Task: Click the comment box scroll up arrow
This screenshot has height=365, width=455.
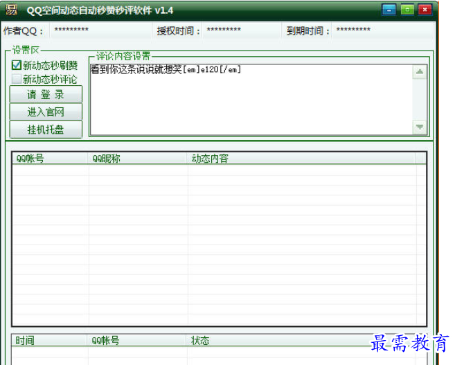Action: tap(420, 72)
